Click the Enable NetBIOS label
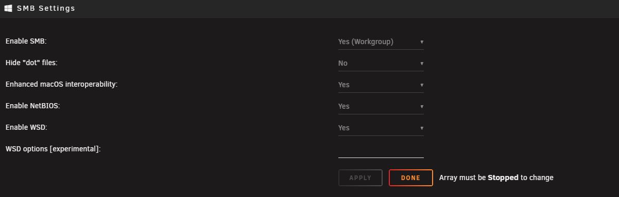 (x=32, y=106)
